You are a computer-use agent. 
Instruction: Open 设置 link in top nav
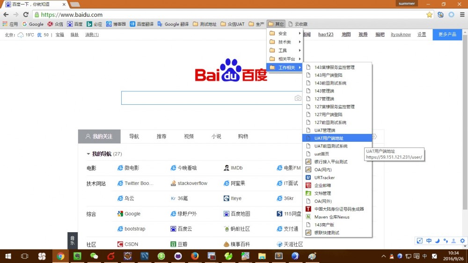(x=422, y=34)
